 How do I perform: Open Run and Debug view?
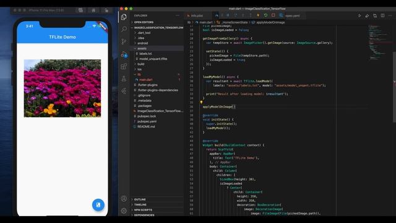(x=124, y=55)
